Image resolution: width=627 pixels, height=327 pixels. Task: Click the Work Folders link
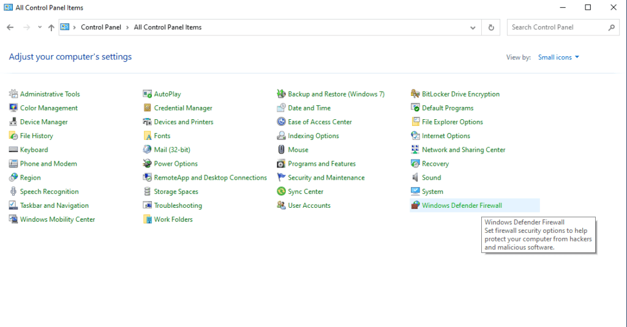click(173, 219)
